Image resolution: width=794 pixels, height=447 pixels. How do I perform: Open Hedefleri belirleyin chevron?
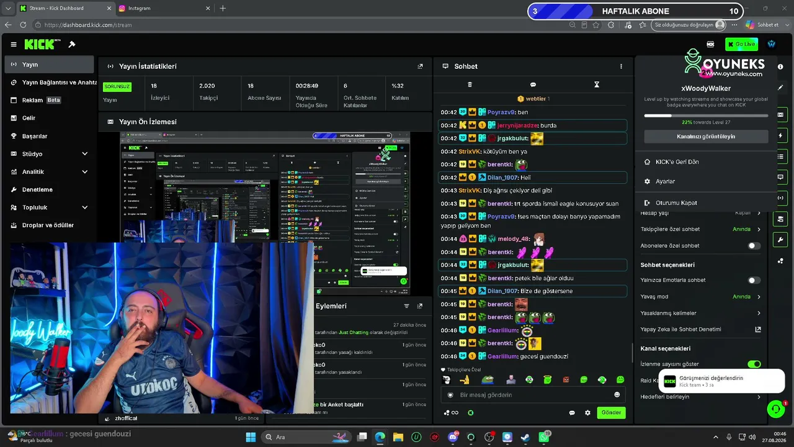[759, 397]
